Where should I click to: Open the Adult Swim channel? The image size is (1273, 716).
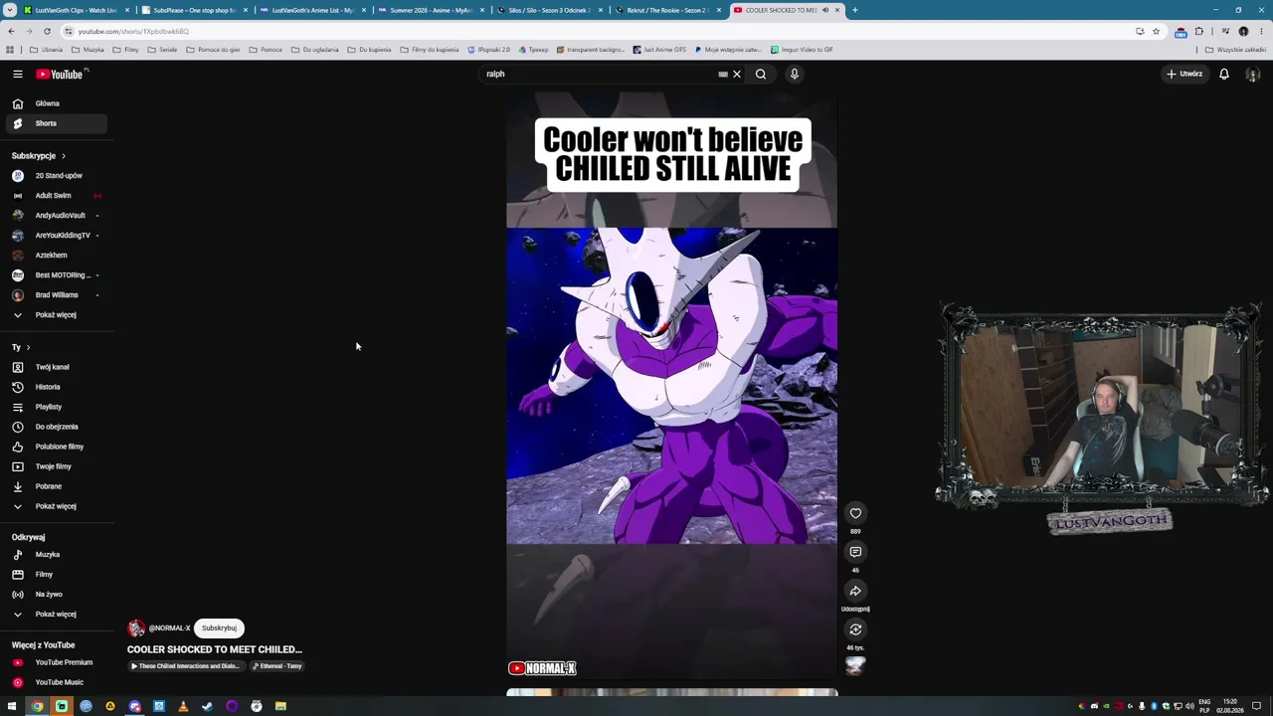[56, 196]
